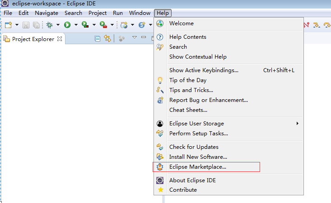
Task: Choose Welcome from the Help menu
Action: click(x=228, y=23)
